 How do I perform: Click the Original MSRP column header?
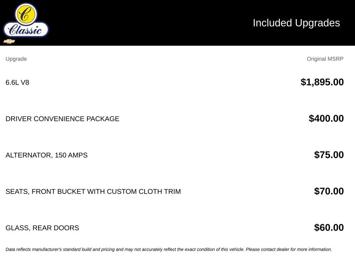click(325, 59)
